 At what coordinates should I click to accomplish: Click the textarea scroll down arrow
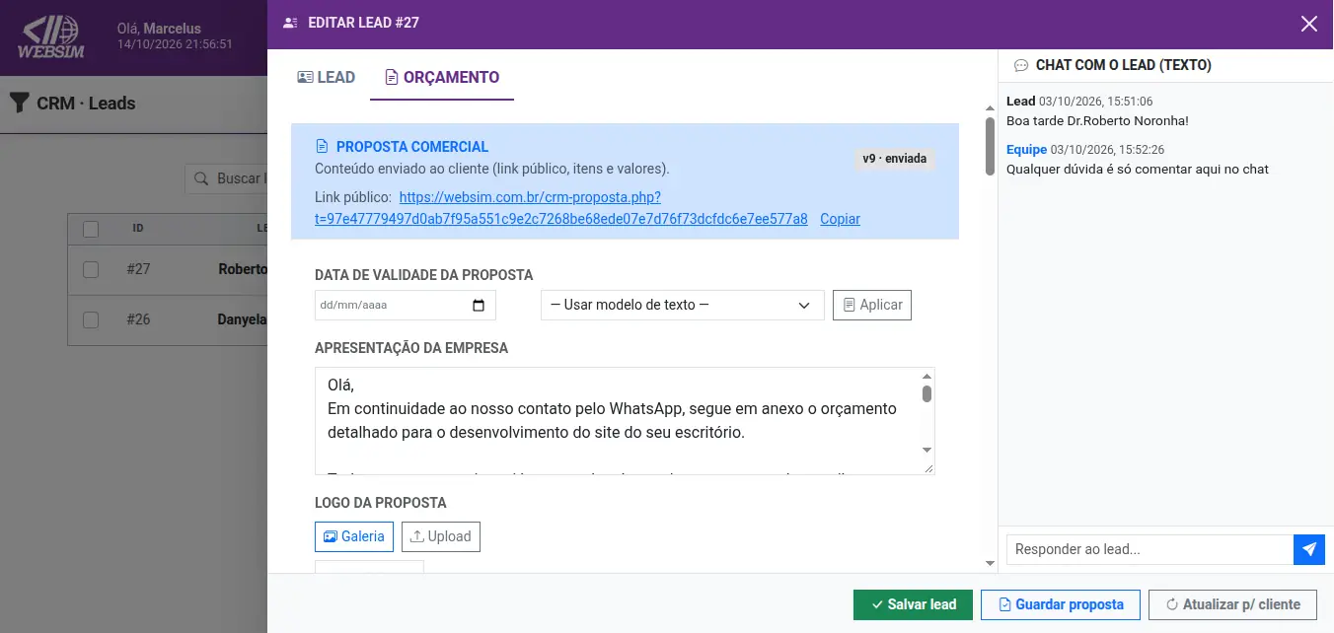pyautogui.click(x=926, y=450)
